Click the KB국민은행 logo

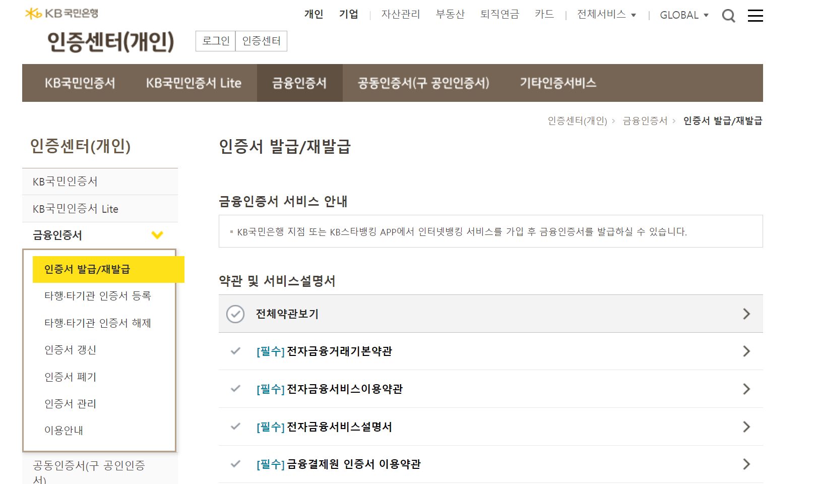[61, 14]
